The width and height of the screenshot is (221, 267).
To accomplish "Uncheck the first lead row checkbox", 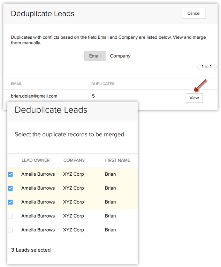I will click(10, 174).
